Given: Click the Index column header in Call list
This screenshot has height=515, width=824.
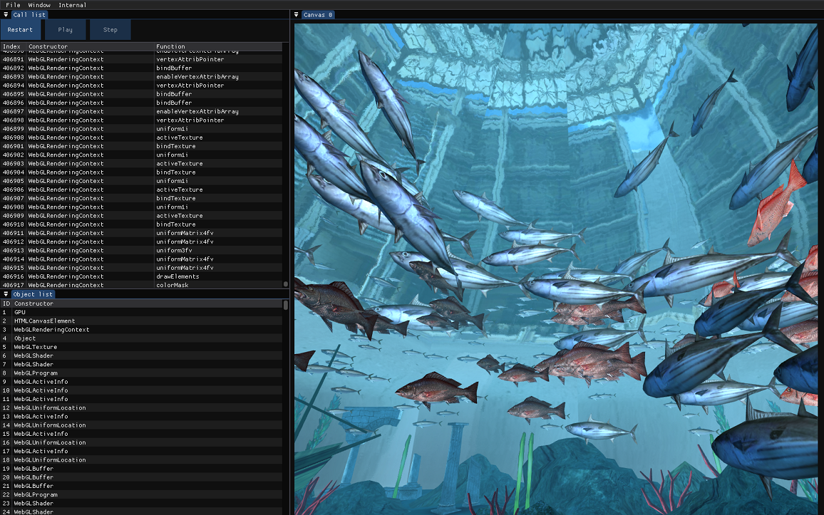Looking at the screenshot, I should click(12, 46).
